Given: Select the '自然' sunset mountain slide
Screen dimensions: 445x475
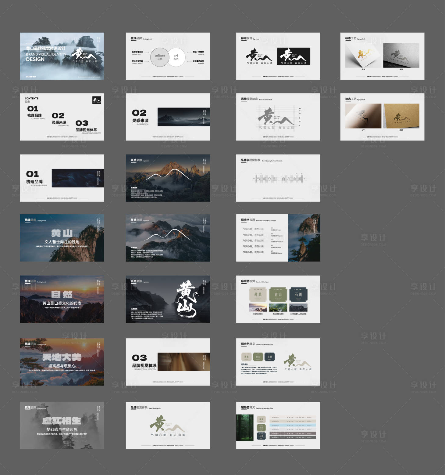Looking at the screenshot, I should point(62,299).
